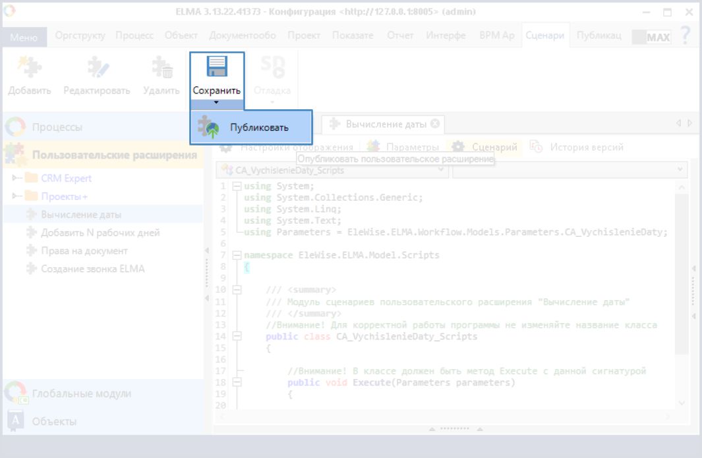The width and height of the screenshot is (702, 458).
Task: Select Права на документ item
Action: click(84, 251)
